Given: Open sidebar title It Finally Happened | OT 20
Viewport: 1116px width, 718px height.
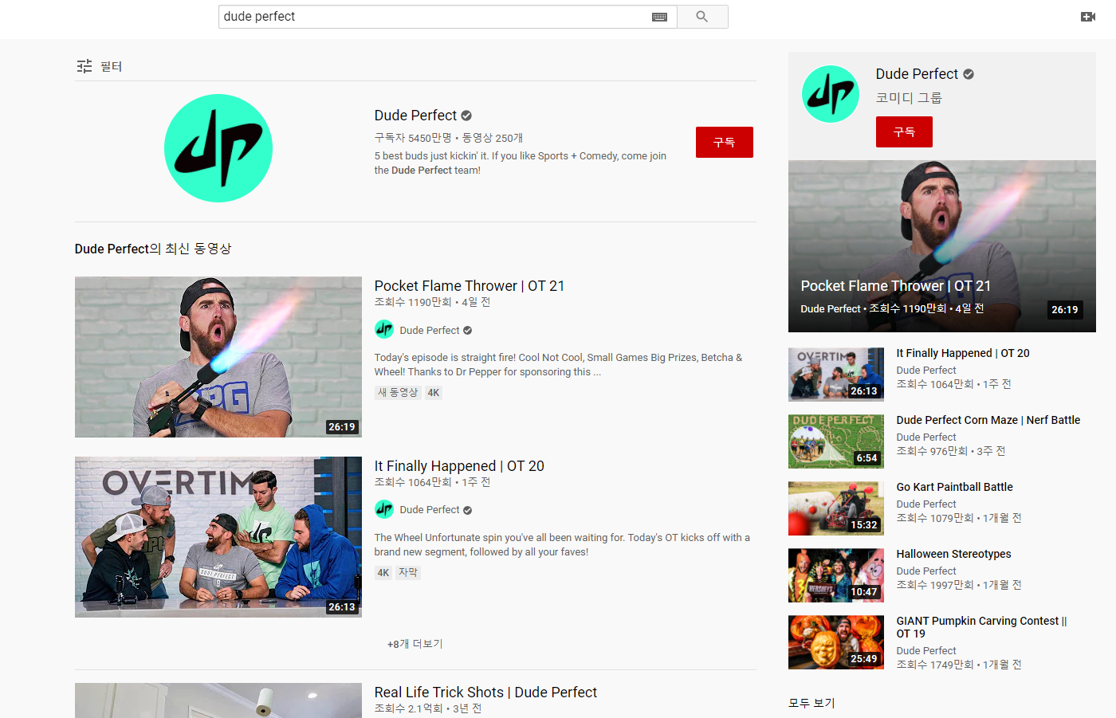Looking at the screenshot, I should [x=963, y=353].
